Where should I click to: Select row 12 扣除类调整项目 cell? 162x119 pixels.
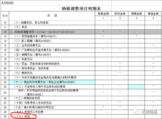(x=52, y=32)
